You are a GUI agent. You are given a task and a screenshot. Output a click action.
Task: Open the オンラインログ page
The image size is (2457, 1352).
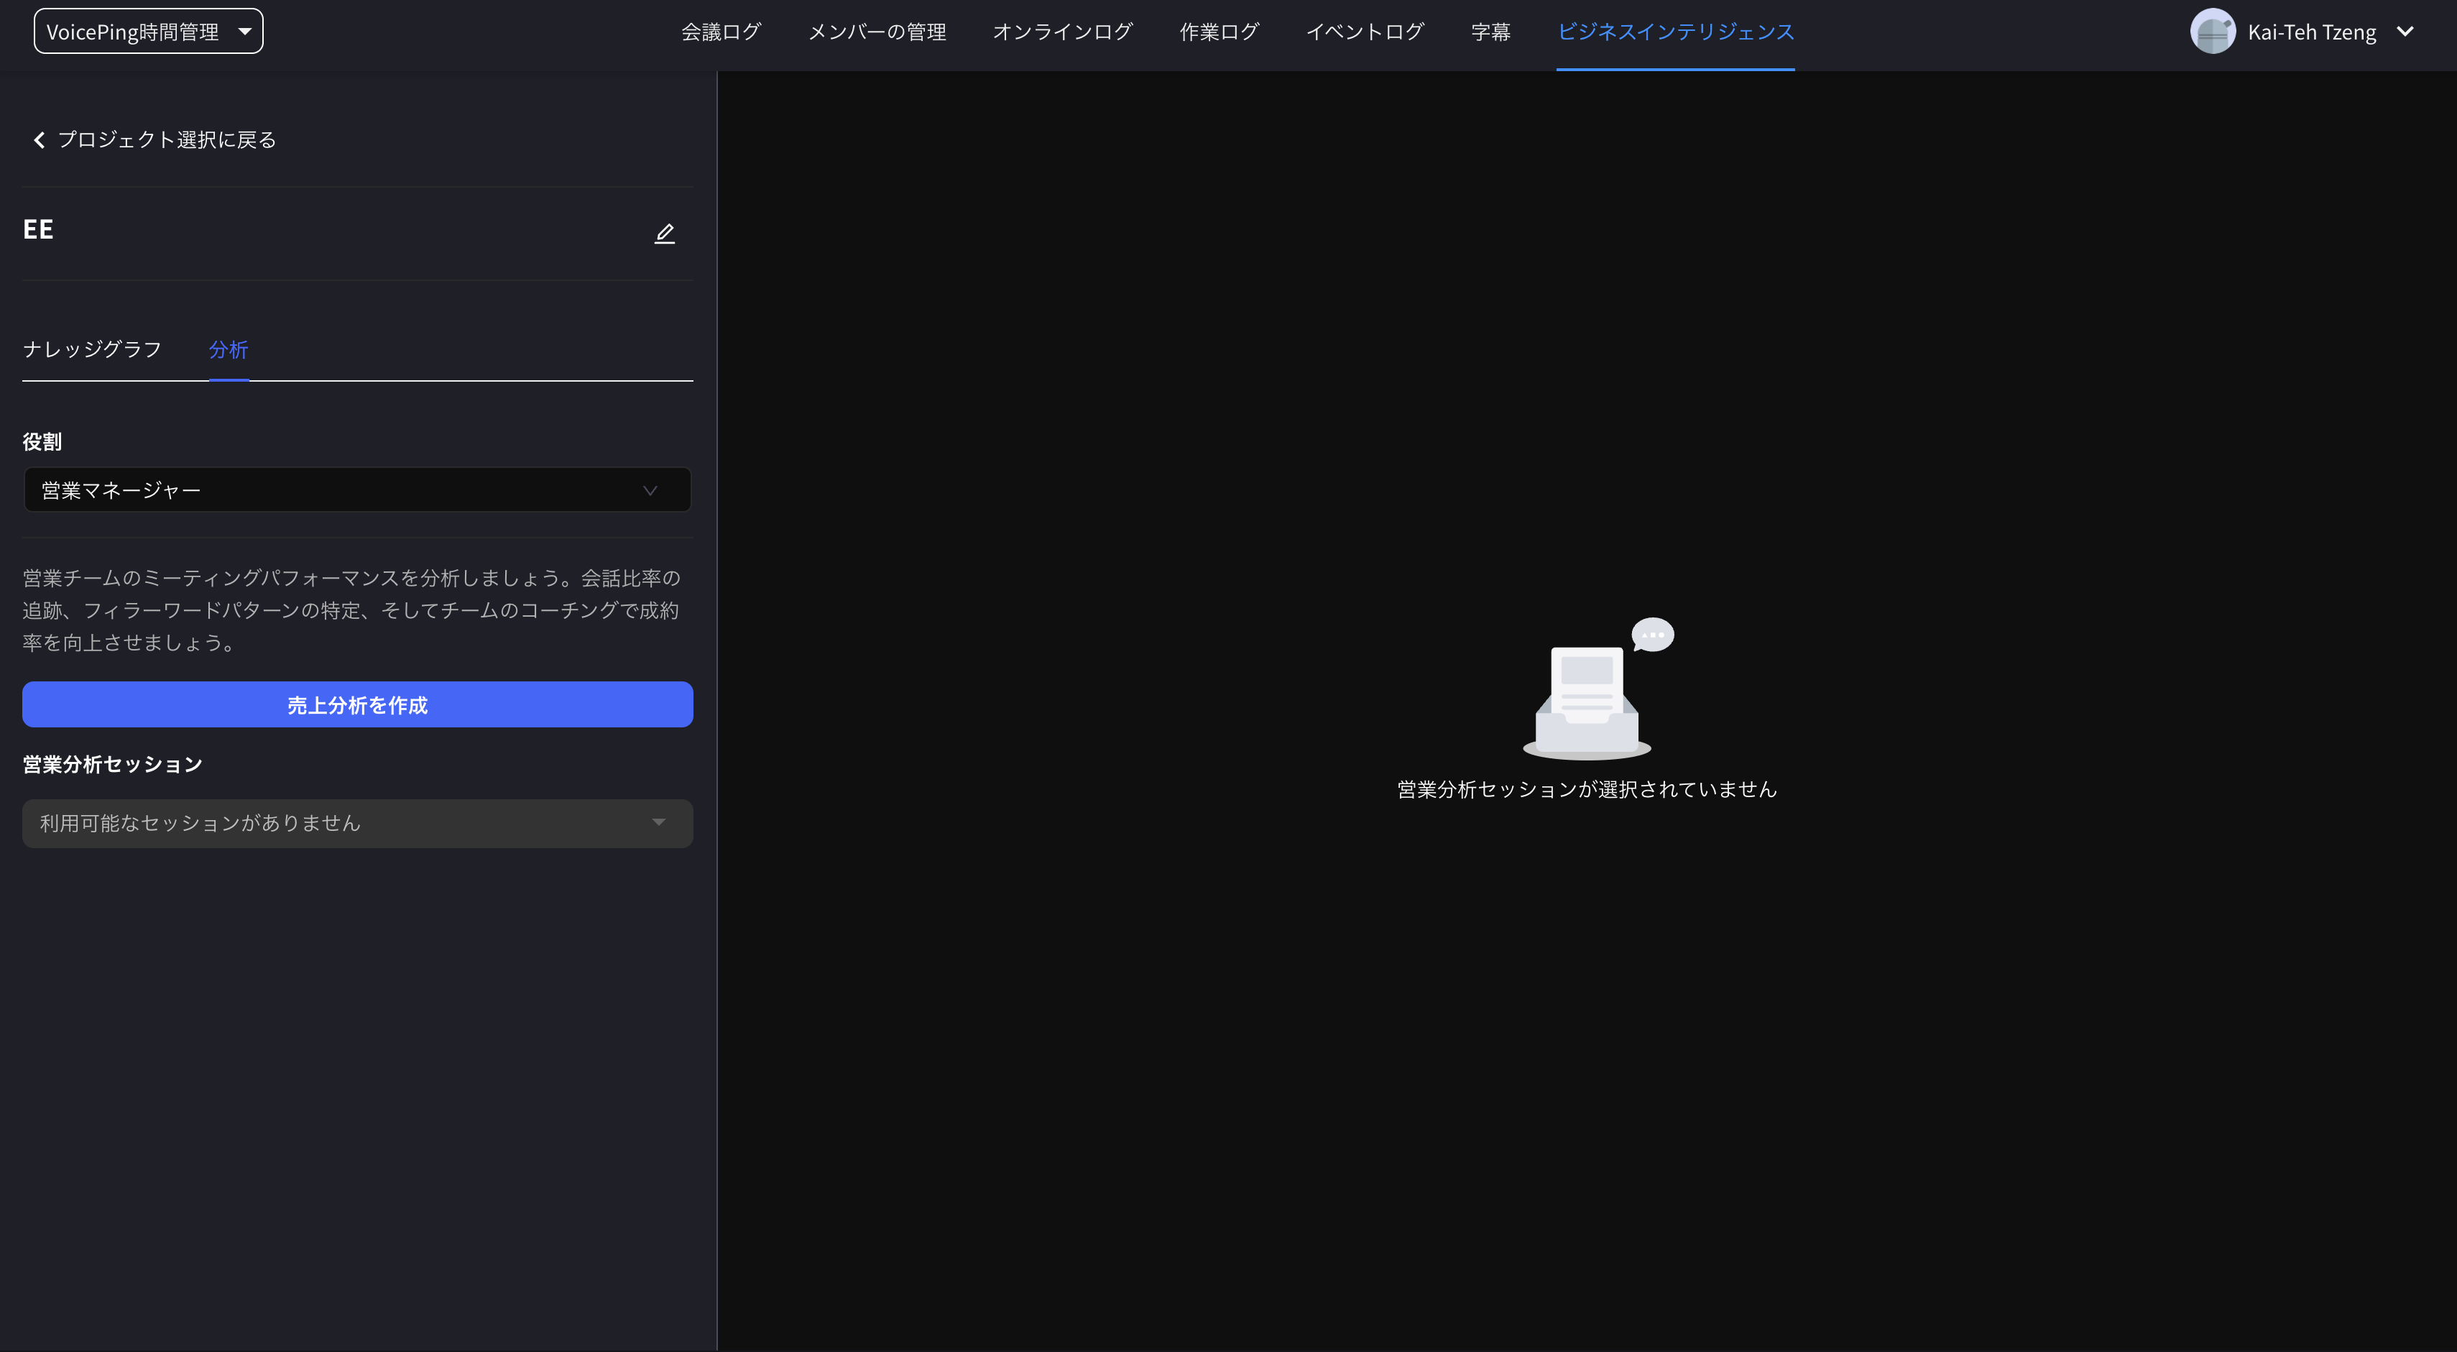point(1063,30)
